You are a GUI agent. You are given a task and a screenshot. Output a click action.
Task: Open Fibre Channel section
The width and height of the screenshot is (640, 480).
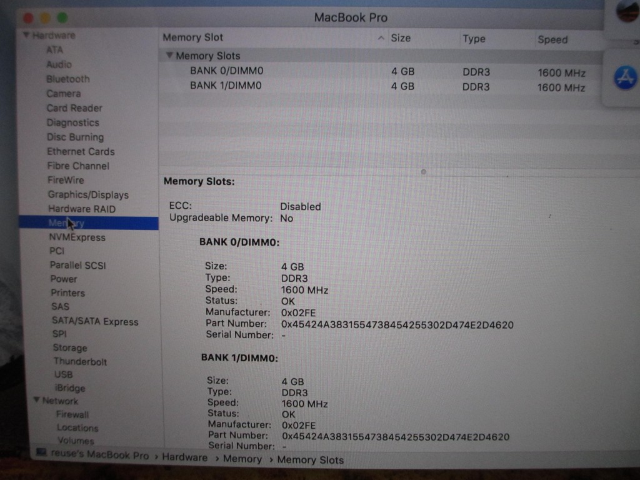78,166
